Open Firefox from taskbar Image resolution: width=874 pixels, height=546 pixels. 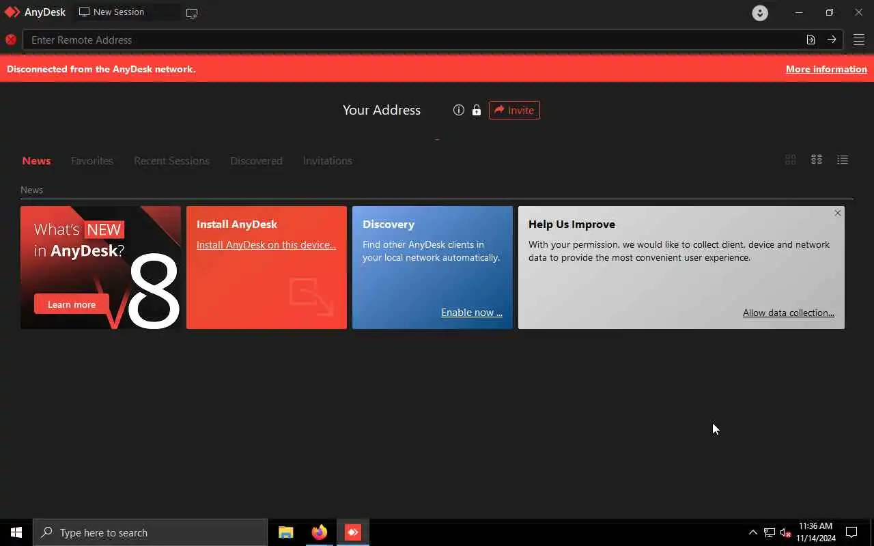pos(320,532)
